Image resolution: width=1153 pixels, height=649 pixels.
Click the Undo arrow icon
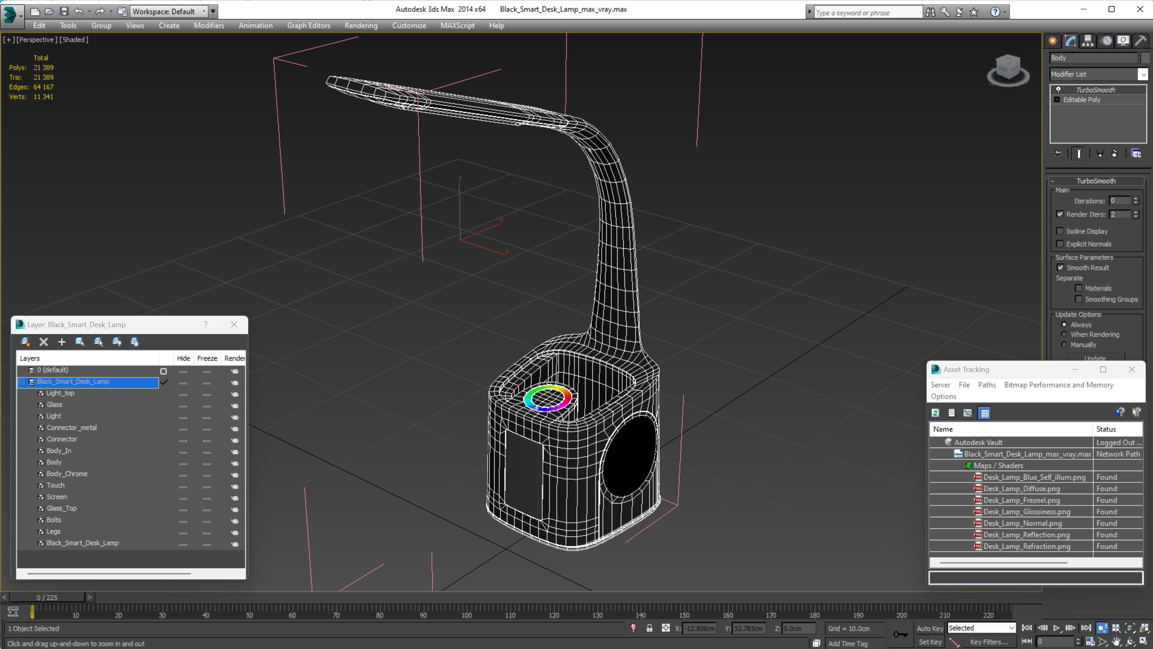click(79, 11)
